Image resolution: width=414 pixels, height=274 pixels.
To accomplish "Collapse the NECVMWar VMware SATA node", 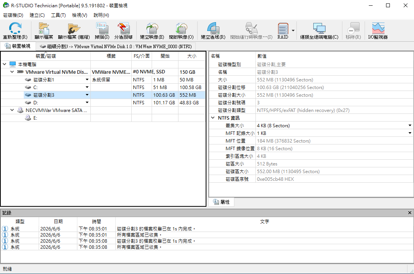I will coord(12,110).
